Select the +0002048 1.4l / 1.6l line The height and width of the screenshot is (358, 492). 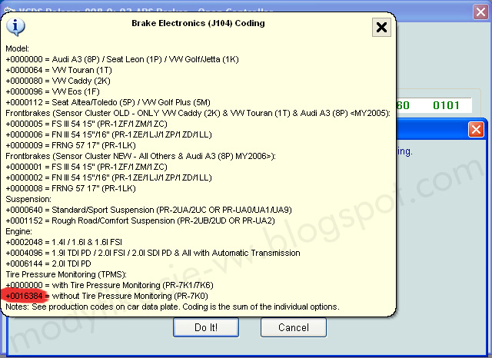coord(64,242)
